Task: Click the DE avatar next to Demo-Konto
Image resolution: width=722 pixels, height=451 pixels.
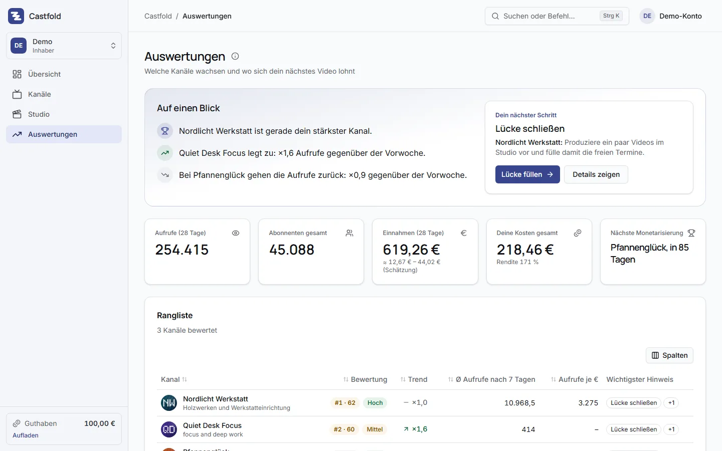Action: (x=647, y=16)
